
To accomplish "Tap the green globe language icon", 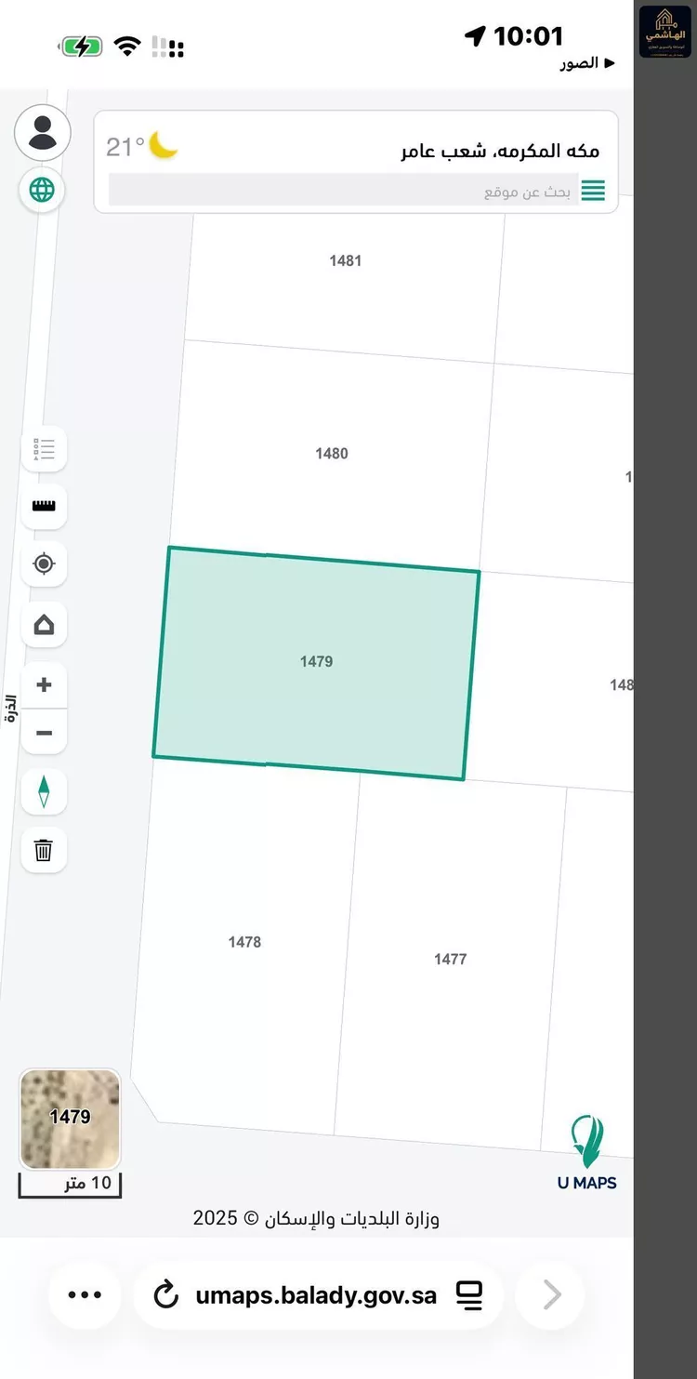I will 42,191.
